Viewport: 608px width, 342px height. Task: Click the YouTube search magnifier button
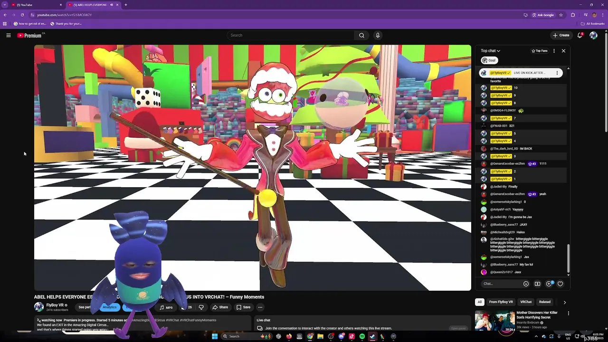point(361,35)
